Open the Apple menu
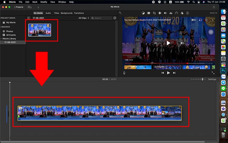 coord(5,2)
